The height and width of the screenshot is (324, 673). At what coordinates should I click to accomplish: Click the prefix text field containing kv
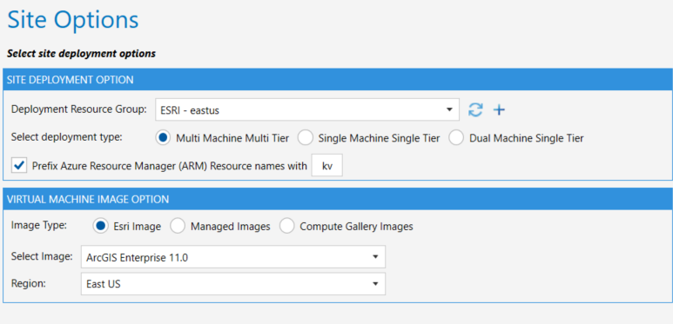(327, 165)
